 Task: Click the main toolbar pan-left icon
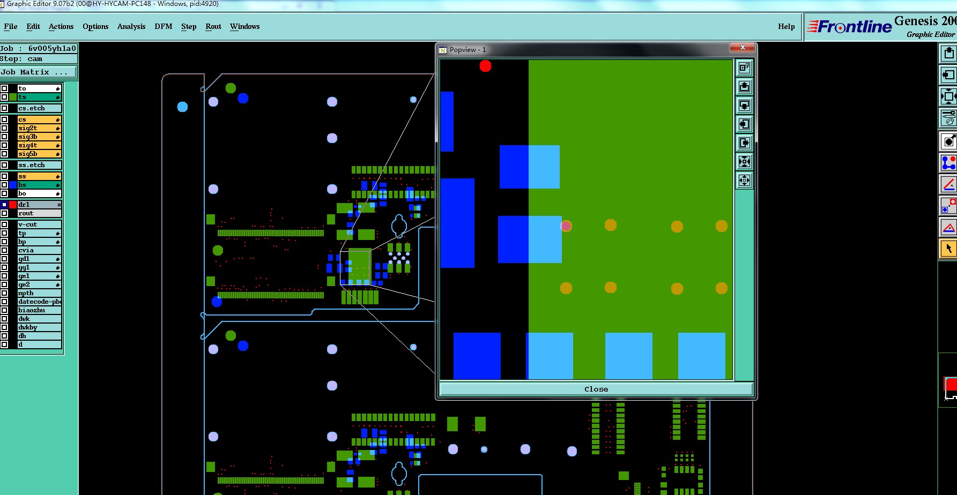point(948,75)
